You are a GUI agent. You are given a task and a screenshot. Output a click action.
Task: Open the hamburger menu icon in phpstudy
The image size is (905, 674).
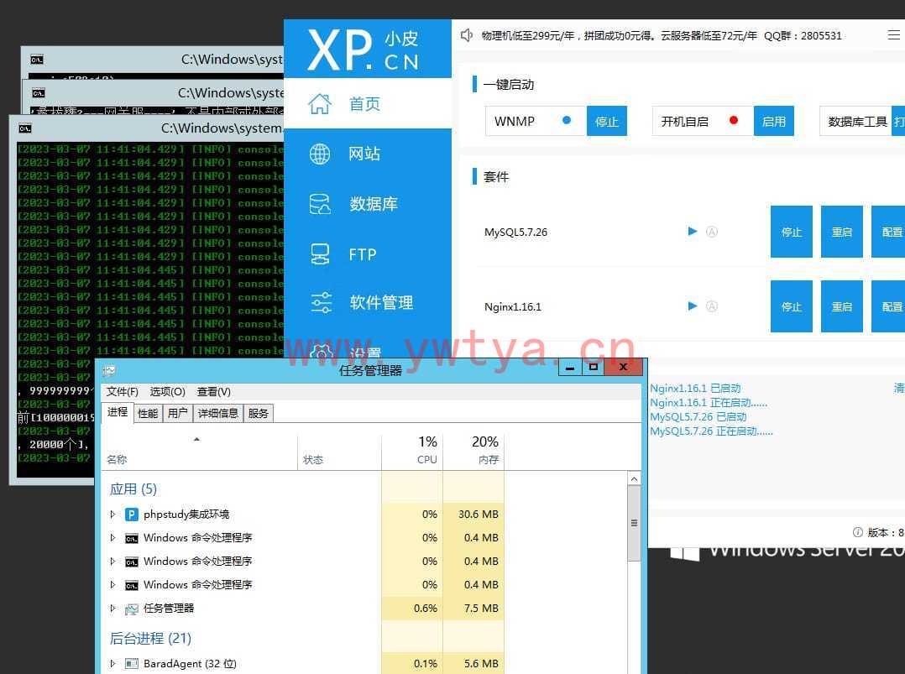click(893, 35)
